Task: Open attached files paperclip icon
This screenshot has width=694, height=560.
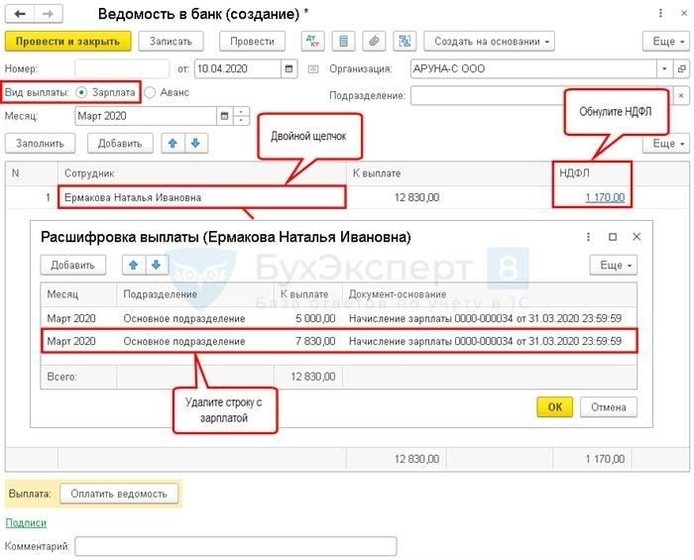Action: [x=374, y=42]
